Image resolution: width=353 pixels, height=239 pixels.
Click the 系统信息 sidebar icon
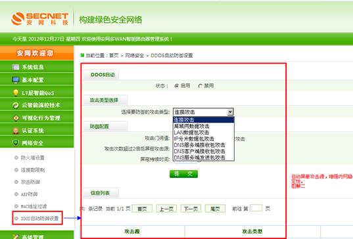click(16, 67)
